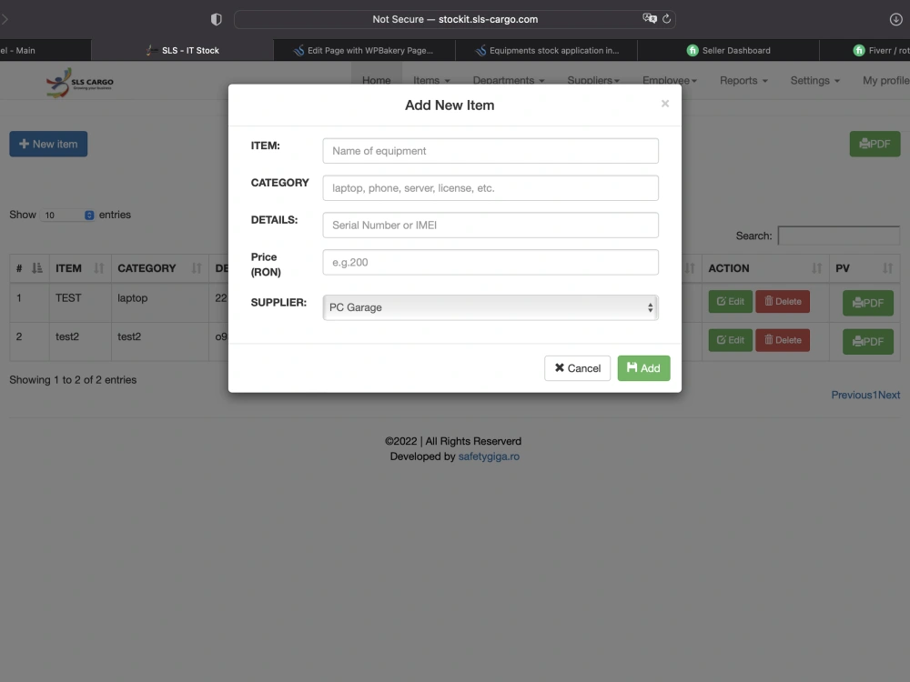This screenshot has width=910, height=682.
Task: Sort table by CATEGORY column
Action: 159,268
